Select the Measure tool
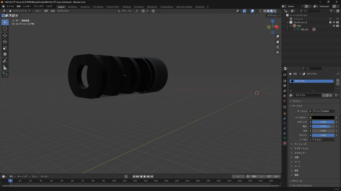The height and width of the screenshot is (191, 341). coord(5,68)
